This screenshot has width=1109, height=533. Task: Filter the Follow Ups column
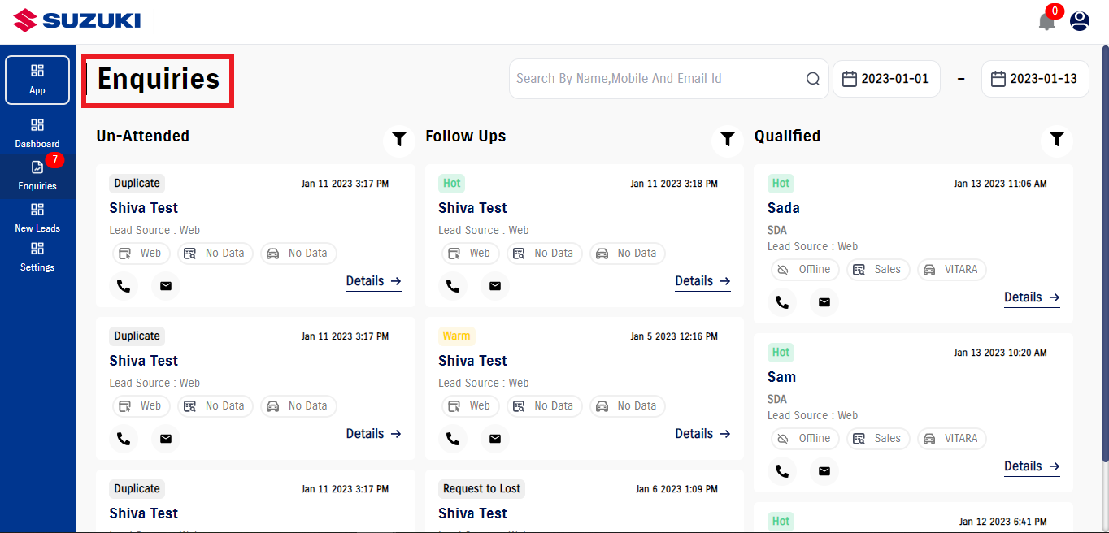tap(728, 139)
